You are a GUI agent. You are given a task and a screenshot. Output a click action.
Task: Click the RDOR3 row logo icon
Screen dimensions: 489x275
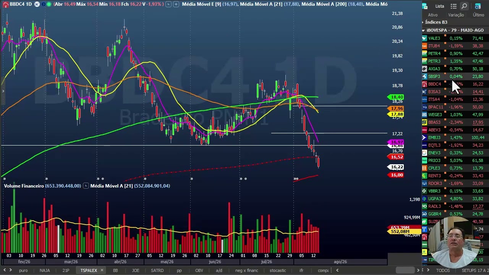pyautogui.click(x=424, y=183)
